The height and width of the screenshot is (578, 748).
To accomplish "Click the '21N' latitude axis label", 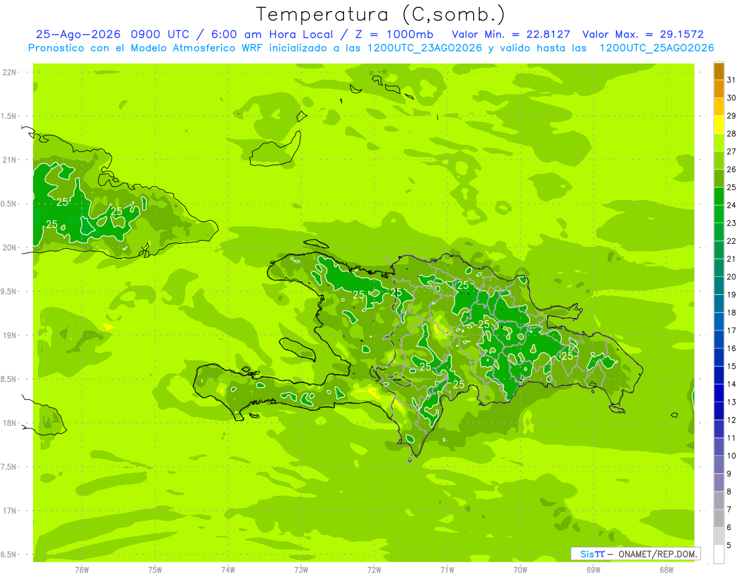I will tap(10, 160).
